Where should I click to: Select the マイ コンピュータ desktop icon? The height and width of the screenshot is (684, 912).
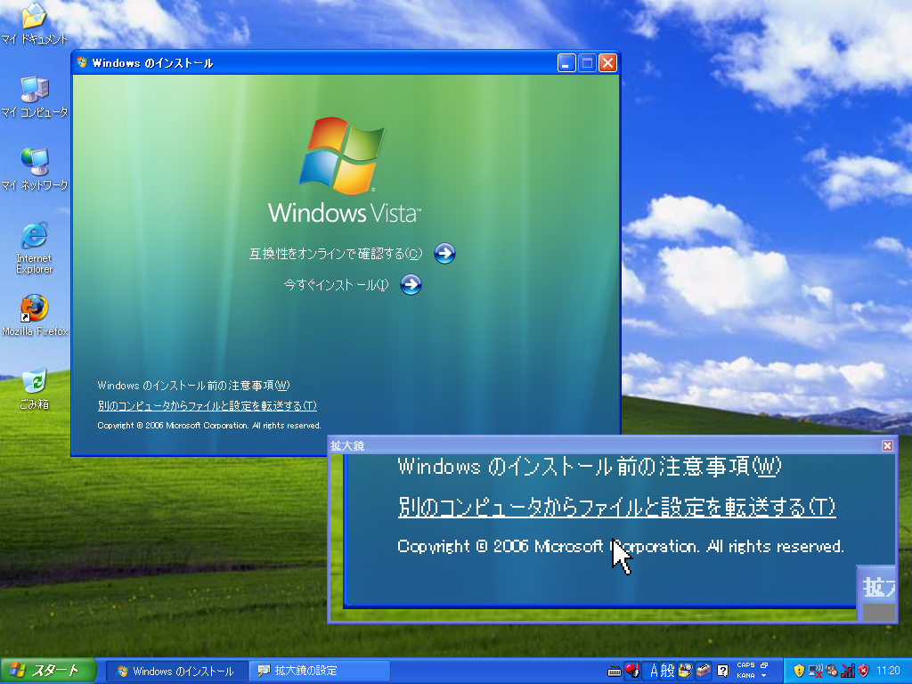tap(34, 96)
